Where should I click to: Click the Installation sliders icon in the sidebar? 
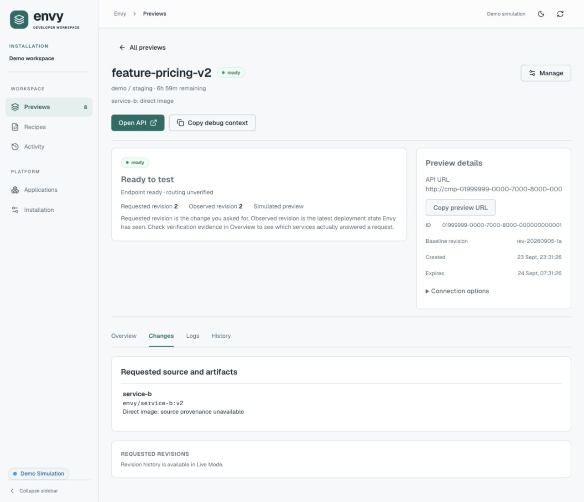click(x=15, y=210)
